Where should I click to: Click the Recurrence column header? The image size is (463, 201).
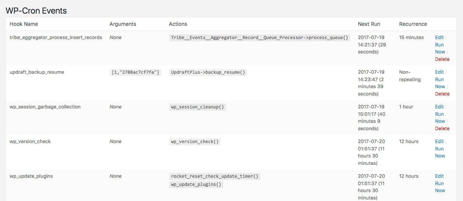pos(413,24)
